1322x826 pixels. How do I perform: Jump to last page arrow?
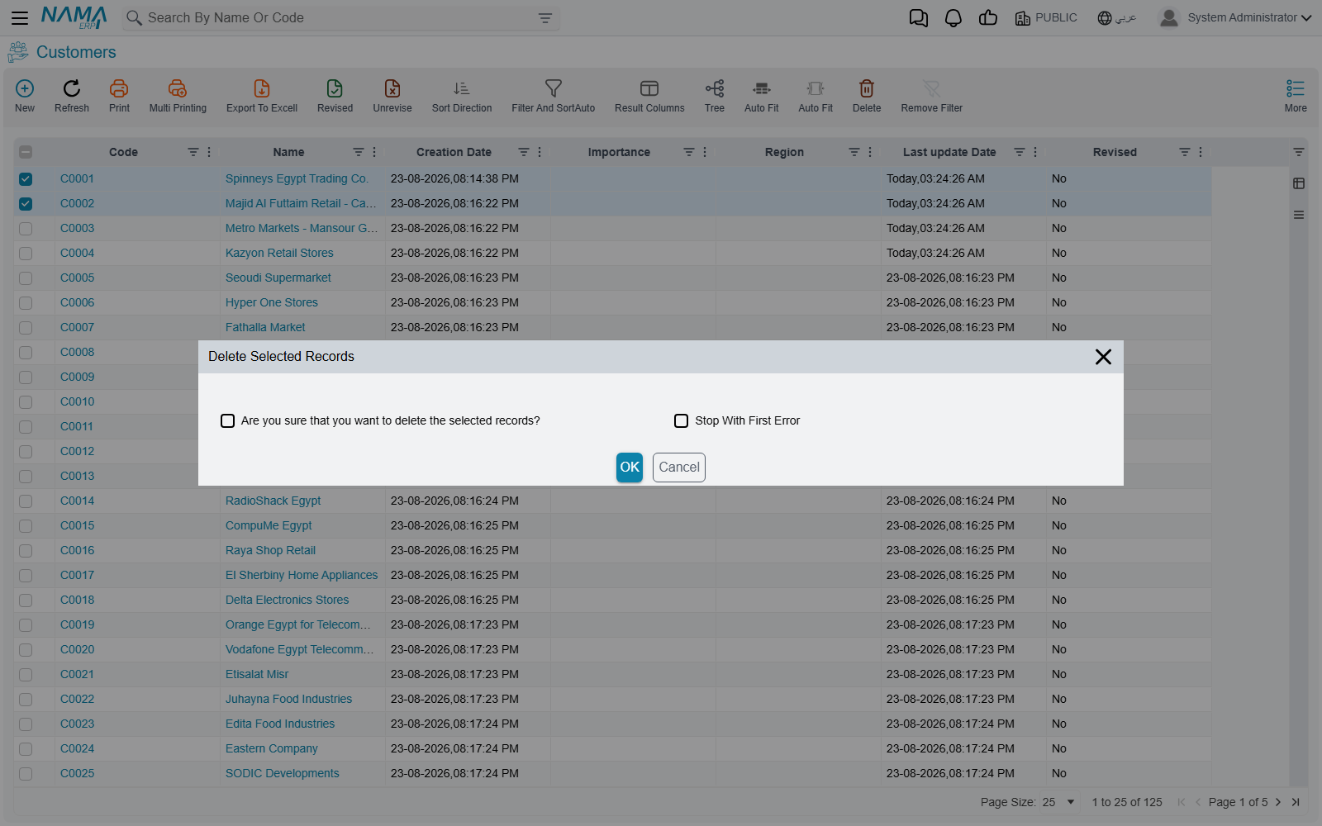[1296, 802]
